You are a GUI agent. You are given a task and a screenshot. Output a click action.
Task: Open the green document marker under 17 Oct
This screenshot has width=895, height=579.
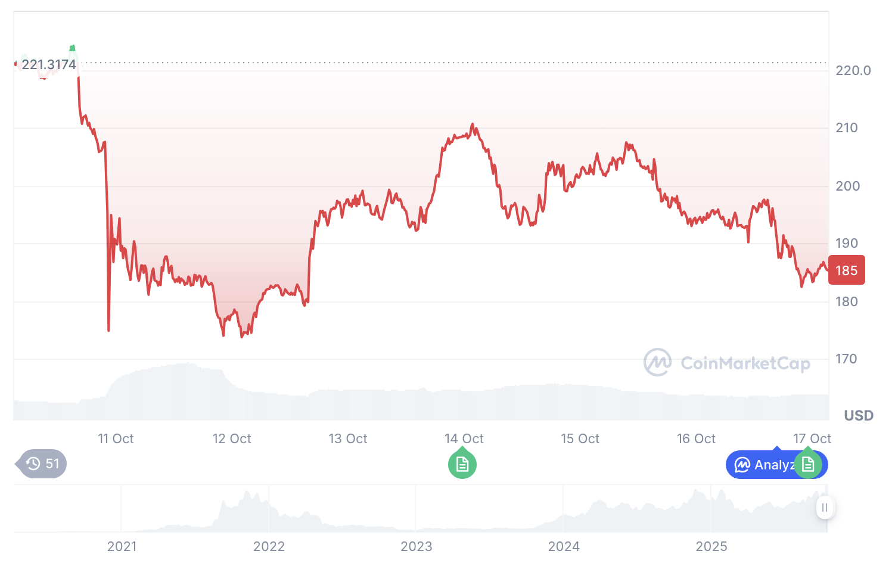[808, 465]
